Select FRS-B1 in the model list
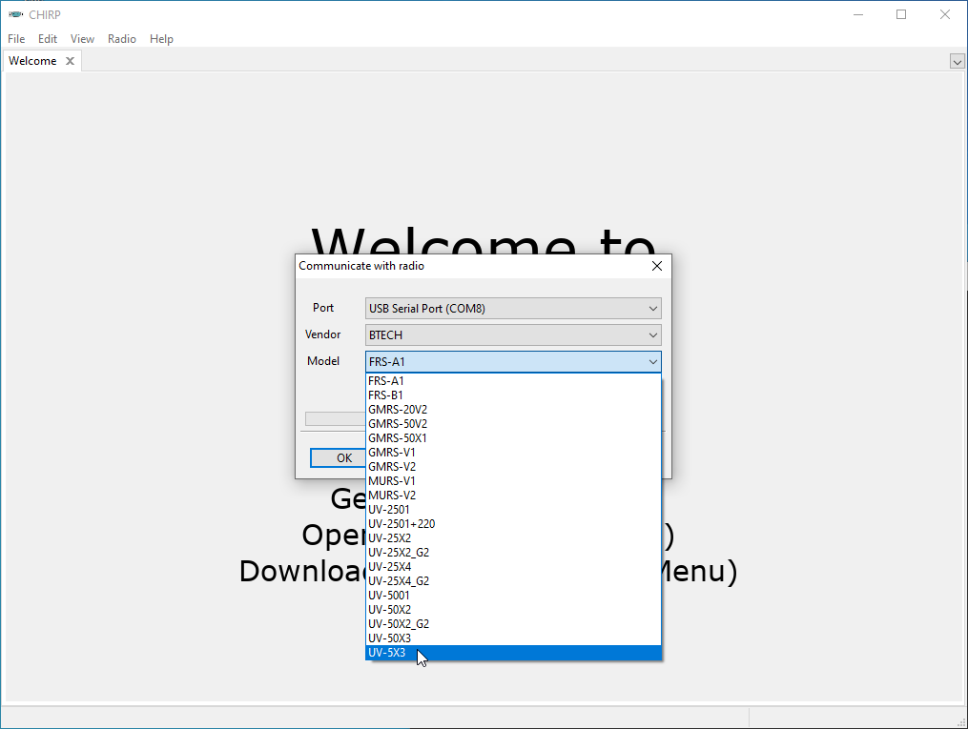This screenshot has width=968, height=729. click(x=514, y=395)
